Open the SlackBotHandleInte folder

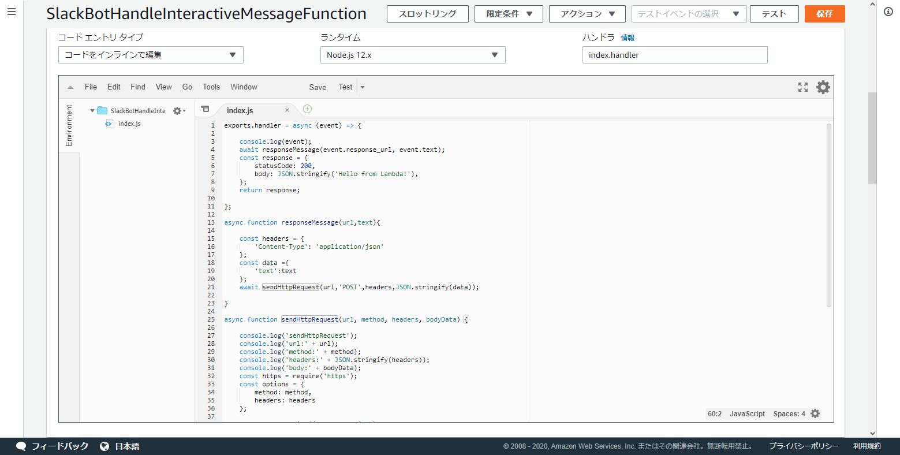(138, 111)
